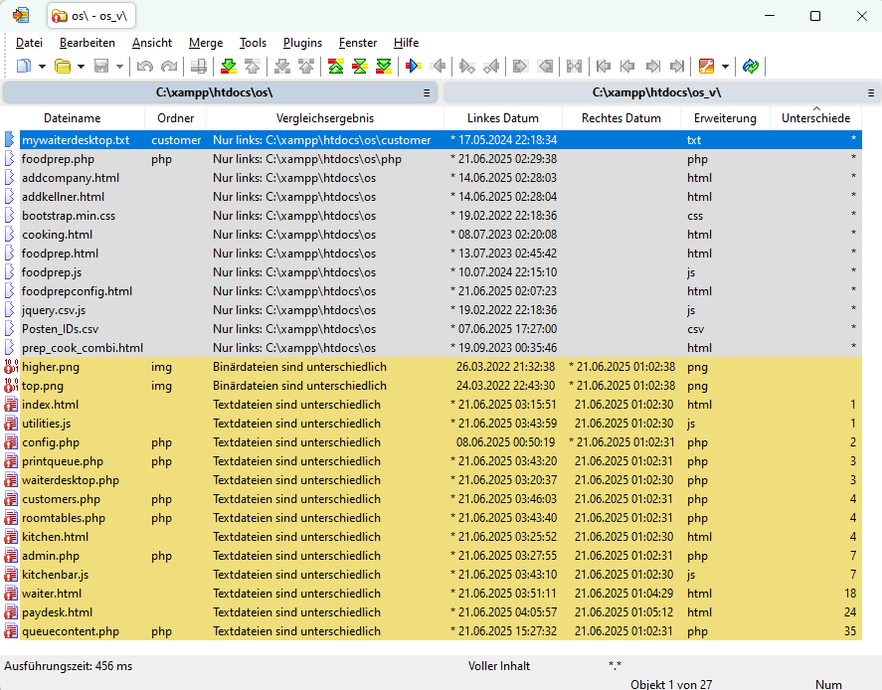Open the Plugins menu

302,43
